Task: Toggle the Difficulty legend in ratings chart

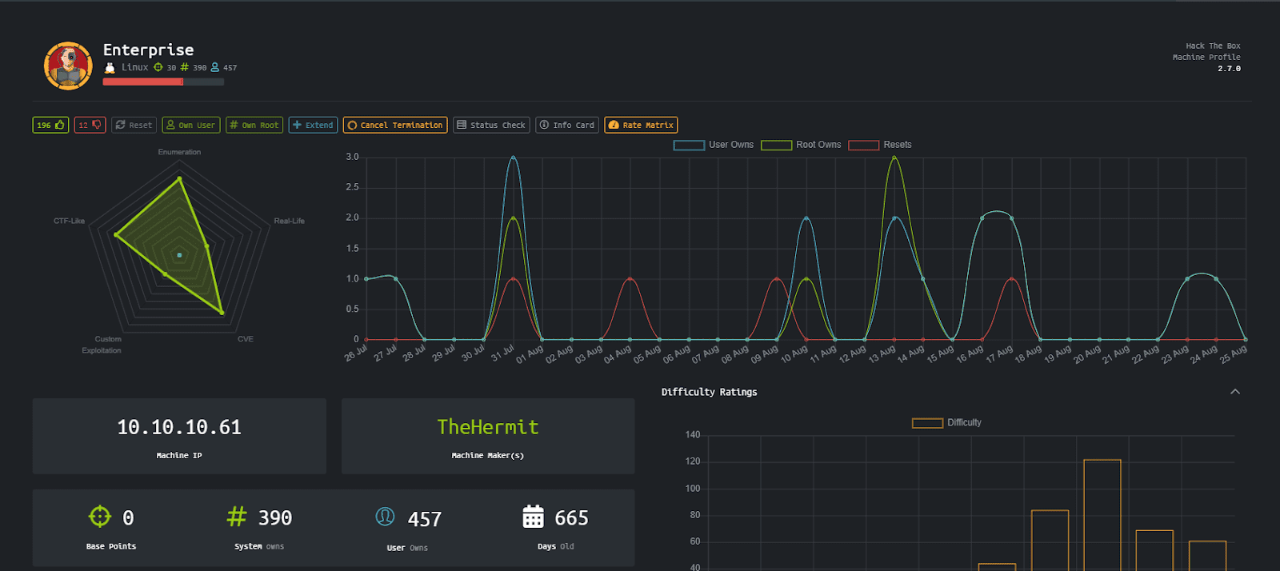Action: [927, 423]
